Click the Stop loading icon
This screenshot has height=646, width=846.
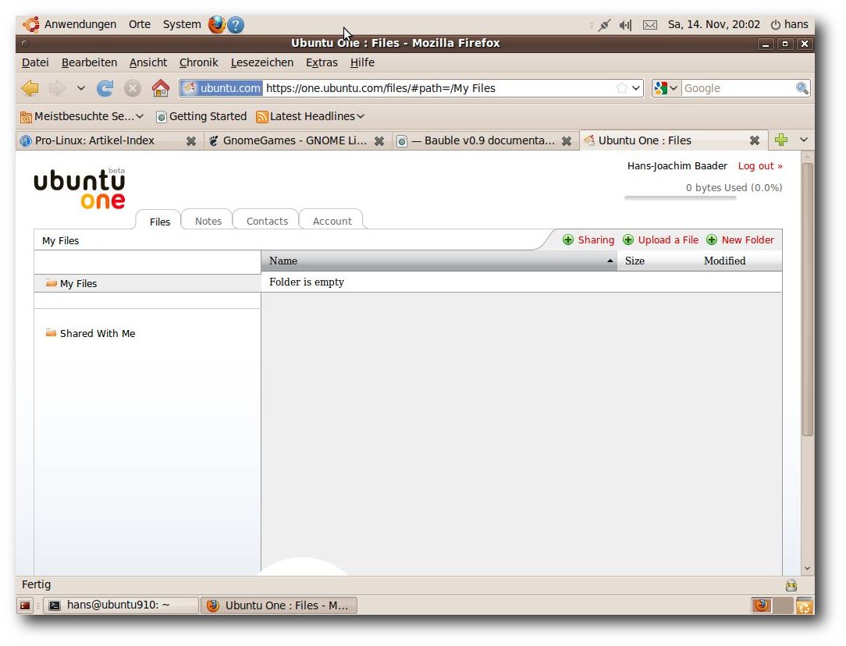[132, 88]
